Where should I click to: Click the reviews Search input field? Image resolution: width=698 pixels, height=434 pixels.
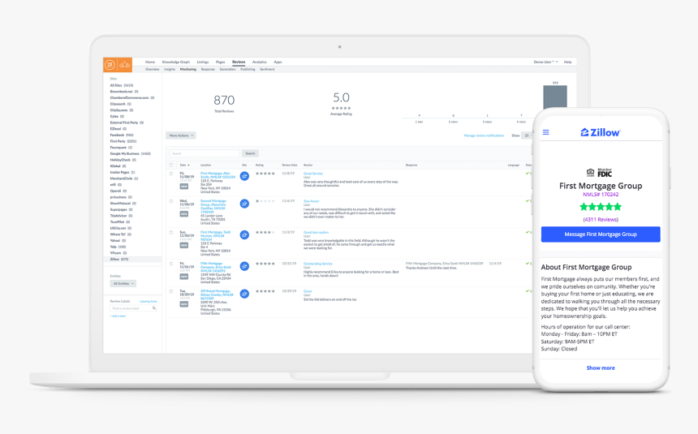pyautogui.click(x=205, y=153)
